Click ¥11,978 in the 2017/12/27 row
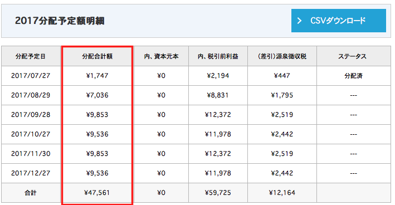This screenshot has height=205, width=395. click(218, 173)
